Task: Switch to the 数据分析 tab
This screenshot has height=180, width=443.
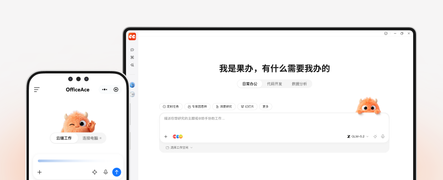Action: coord(299,84)
